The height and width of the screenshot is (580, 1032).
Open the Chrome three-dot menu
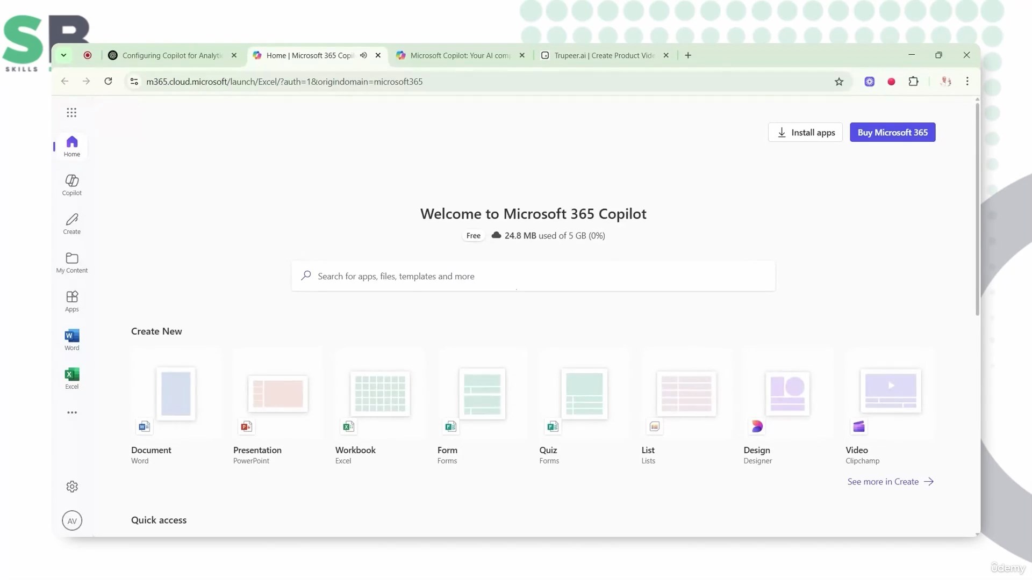click(967, 82)
